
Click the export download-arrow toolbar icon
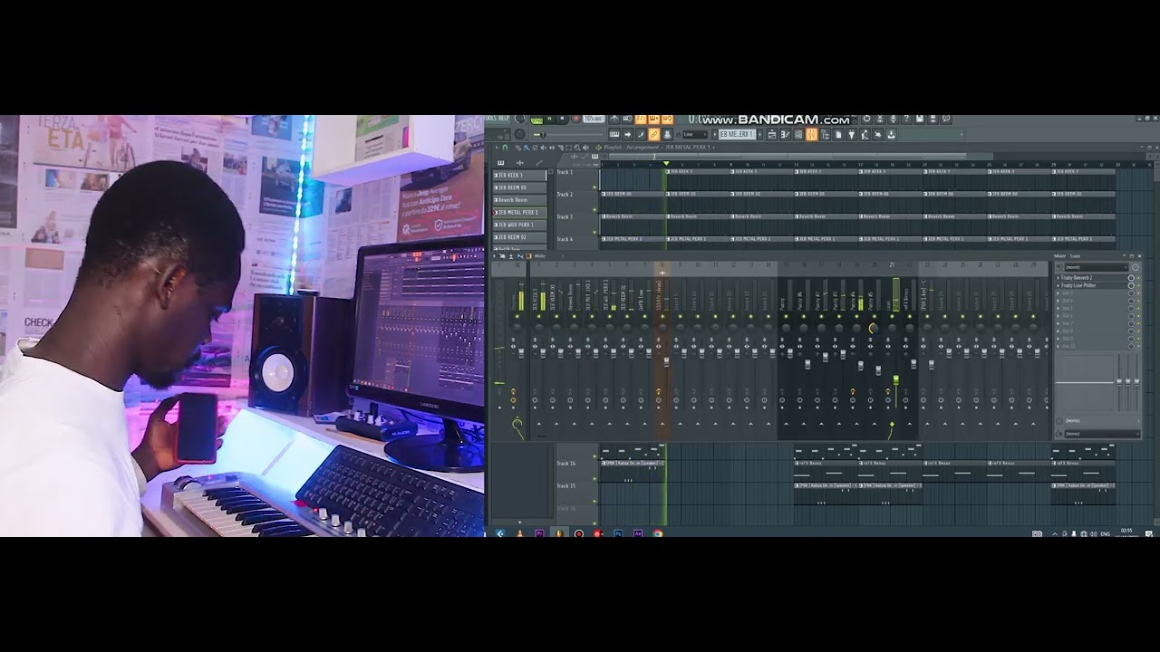(891, 134)
